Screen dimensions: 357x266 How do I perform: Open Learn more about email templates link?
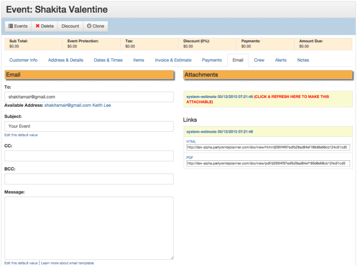(67, 263)
